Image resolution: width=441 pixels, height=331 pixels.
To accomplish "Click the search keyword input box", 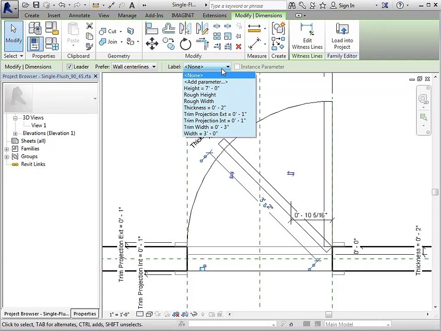I will (x=247, y=6).
